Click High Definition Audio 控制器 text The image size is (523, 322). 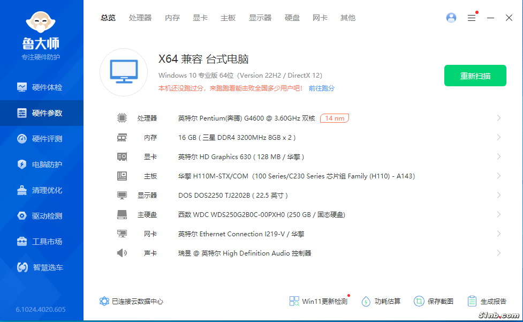click(x=245, y=253)
